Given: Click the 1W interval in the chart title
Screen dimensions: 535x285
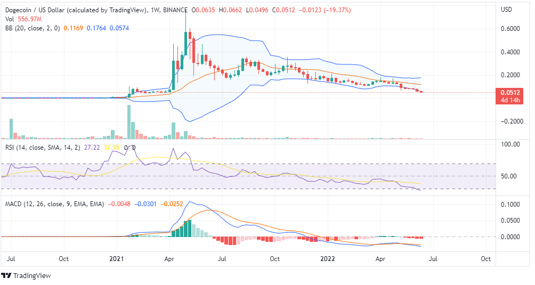Looking at the screenshot, I should point(155,10).
